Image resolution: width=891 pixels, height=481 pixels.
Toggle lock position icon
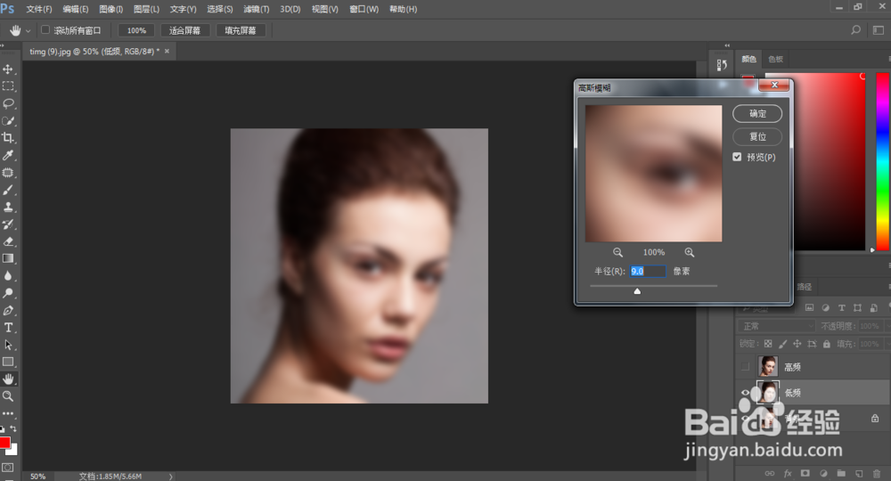pos(797,344)
